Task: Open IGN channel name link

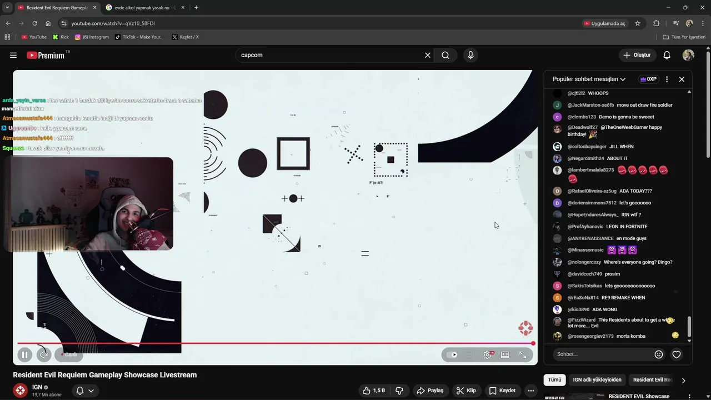Action: [x=37, y=387]
